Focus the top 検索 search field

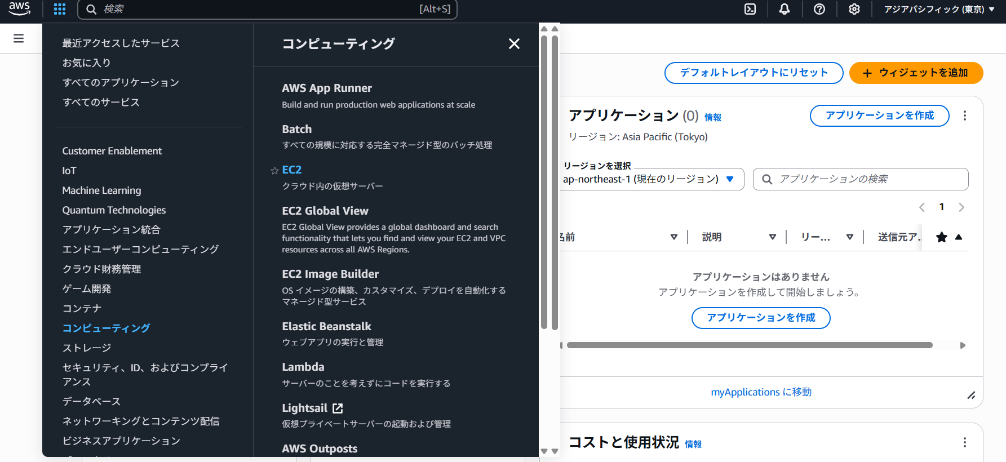(267, 9)
